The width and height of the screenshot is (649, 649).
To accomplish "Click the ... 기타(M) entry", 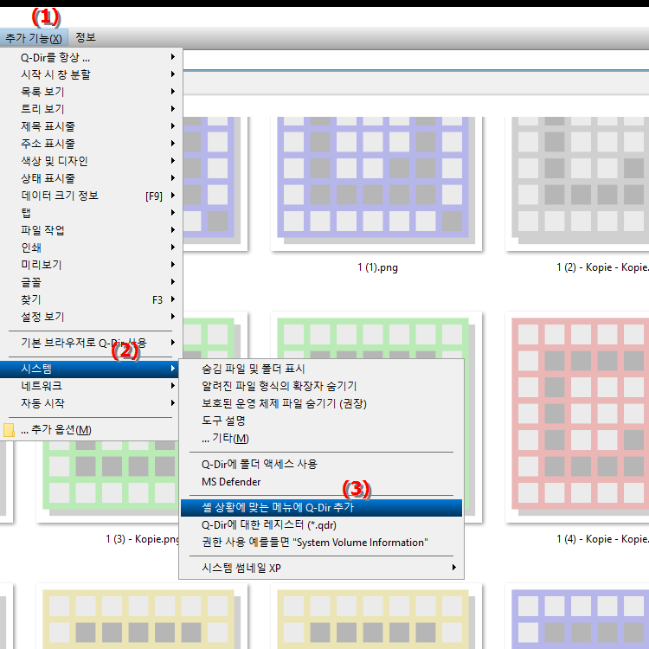I will 321,439.
